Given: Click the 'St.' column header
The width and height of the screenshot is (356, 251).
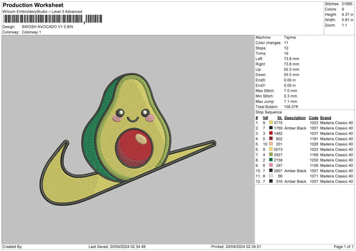Looking at the screenshot, I should coord(280,118).
